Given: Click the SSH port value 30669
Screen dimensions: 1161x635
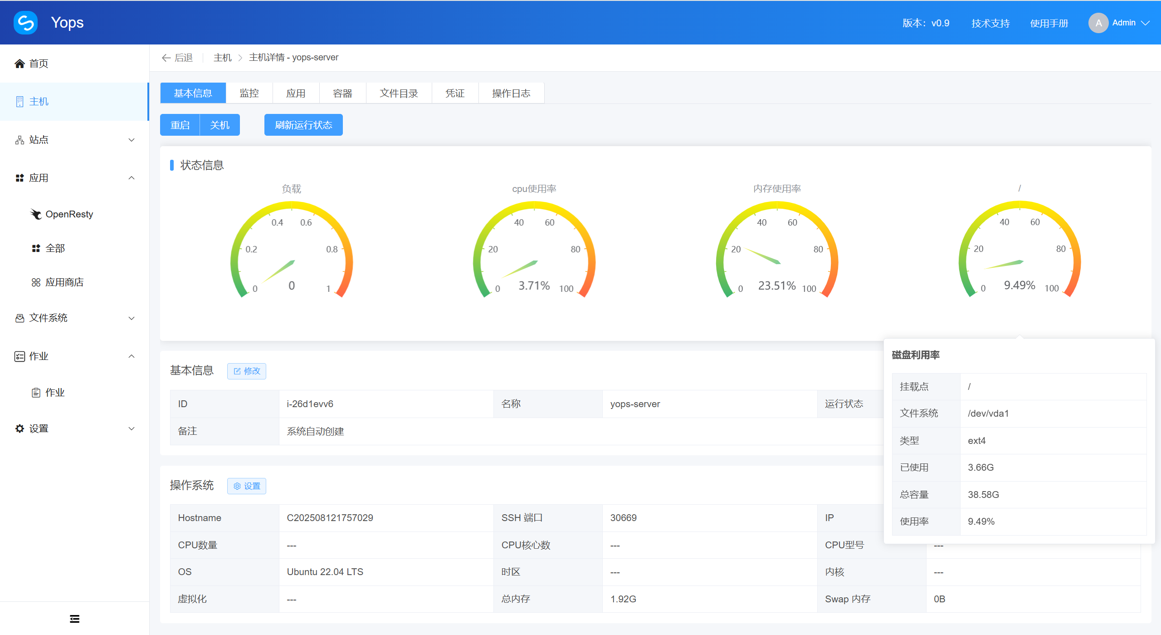Looking at the screenshot, I should point(624,518).
